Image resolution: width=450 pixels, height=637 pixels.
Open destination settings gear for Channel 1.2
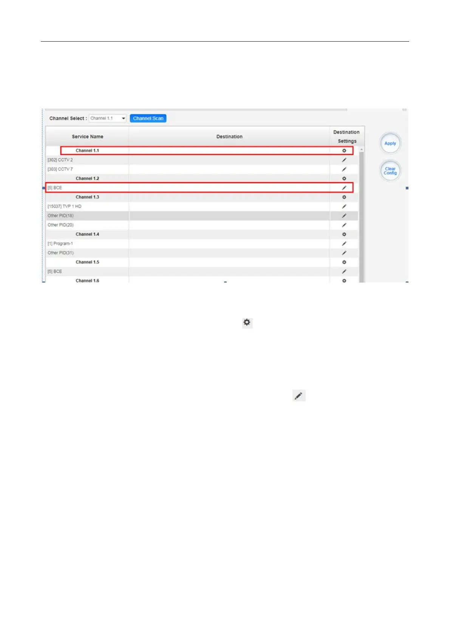coord(344,179)
